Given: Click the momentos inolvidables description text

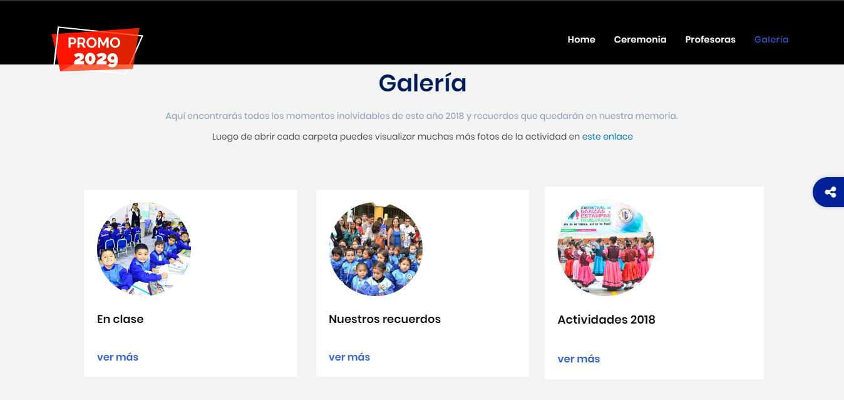Looking at the screenshot, I should click(421, 116).
